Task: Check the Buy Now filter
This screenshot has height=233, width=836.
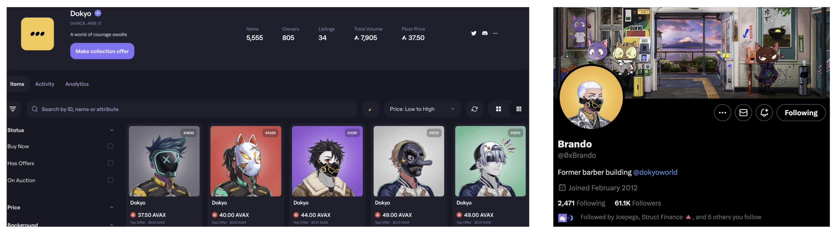Action: point(110,146)
